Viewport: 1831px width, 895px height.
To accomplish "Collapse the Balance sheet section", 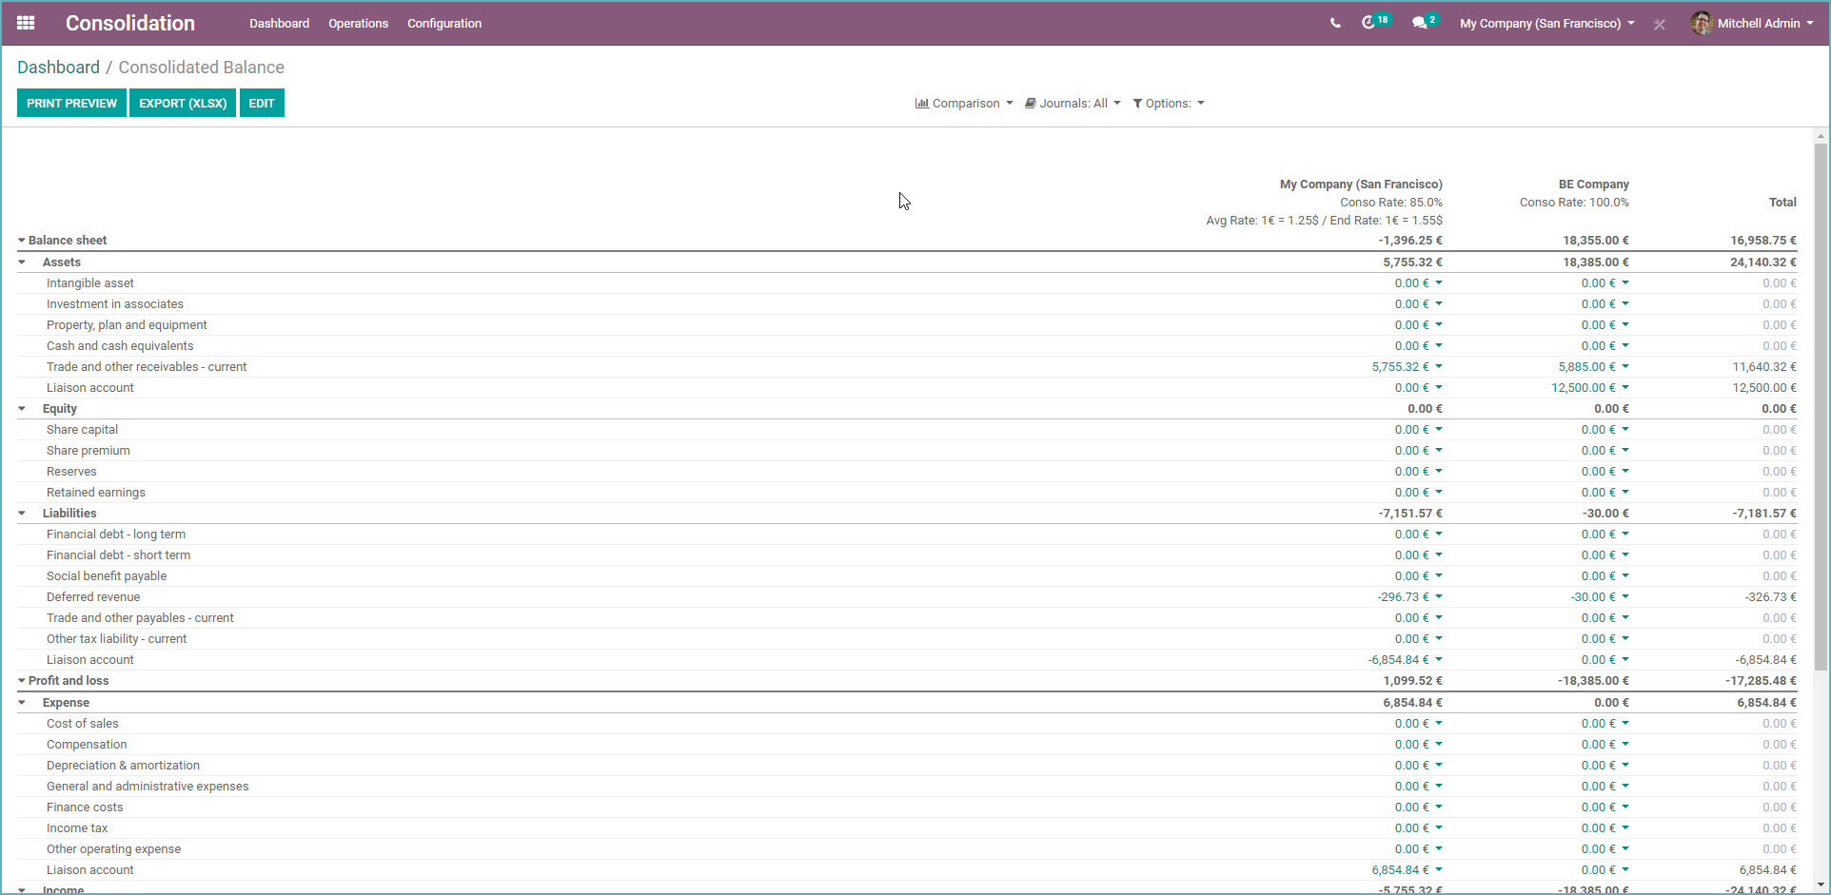I will (x=21, y=240).
